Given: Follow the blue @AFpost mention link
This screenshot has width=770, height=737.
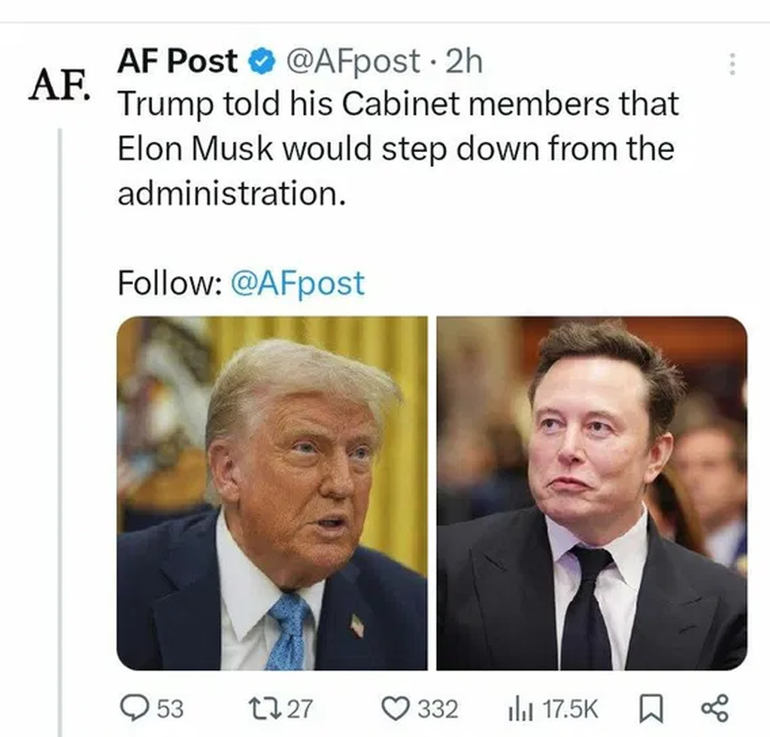Looking at the screenshot, I should pos(299,284).
